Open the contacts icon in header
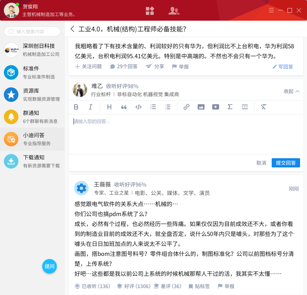Screen dimensions: 307x295 (174, 11)
